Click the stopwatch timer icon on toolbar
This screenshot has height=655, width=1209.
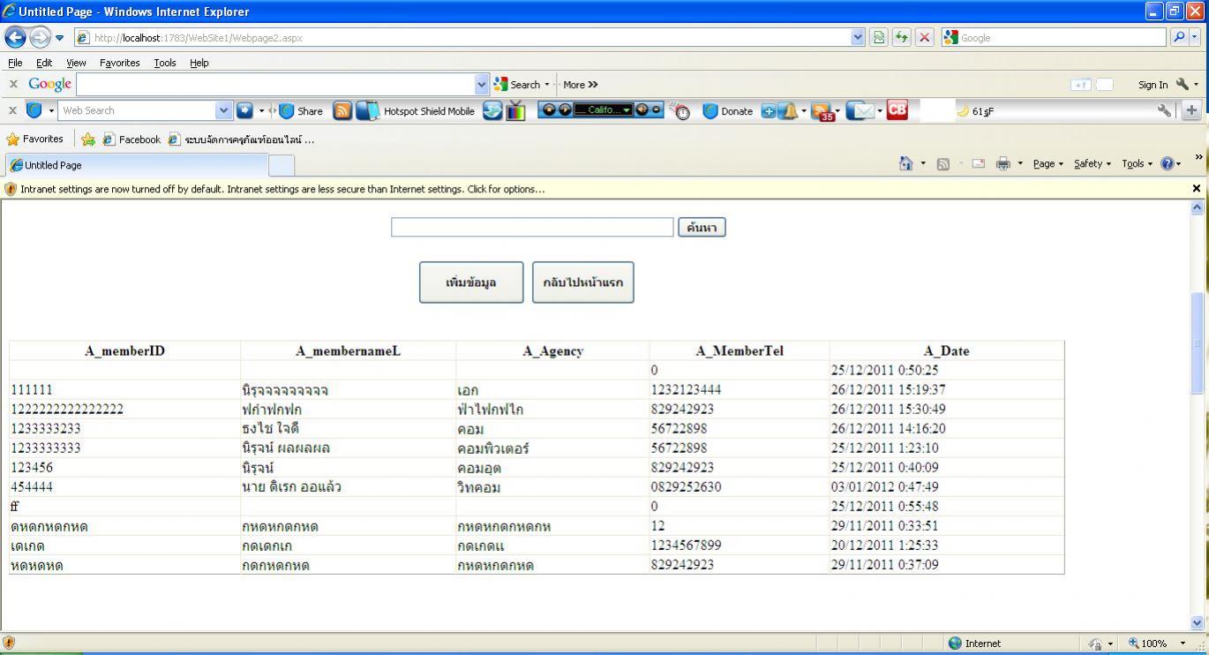pyautogui.click(x=680, y=111)
